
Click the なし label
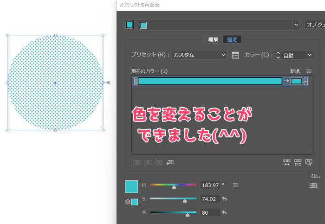pyautogui.click(x=315, y=176)
